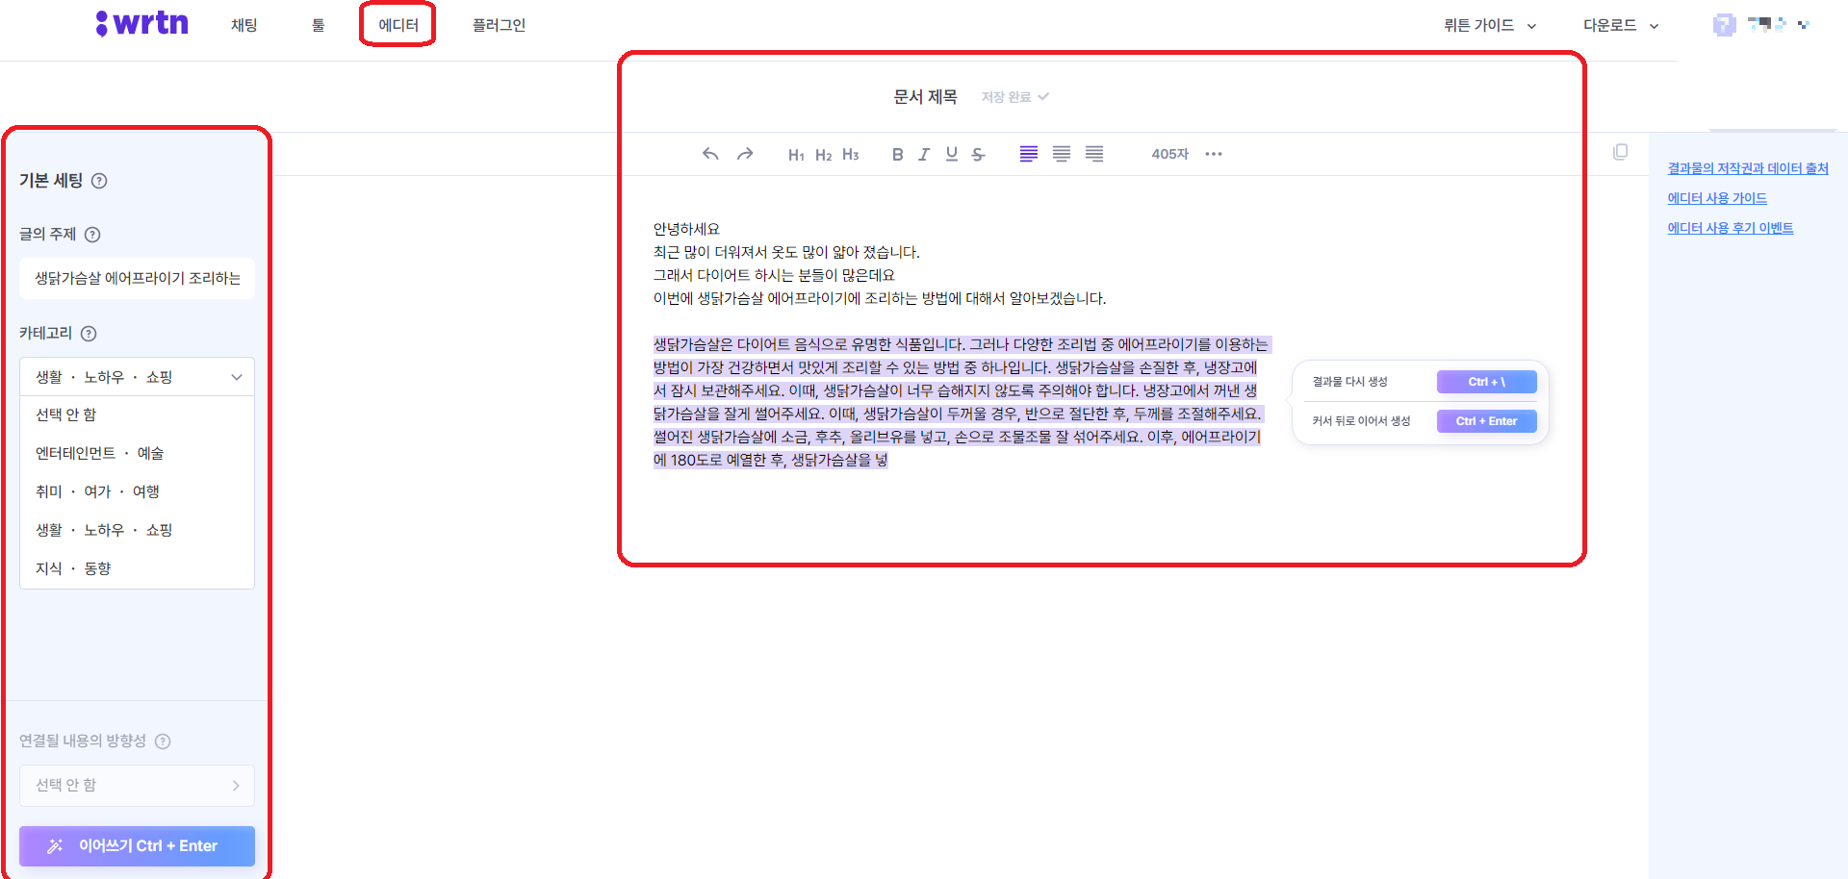Center align the text
1848x879 pixels.
point(1062,154)
